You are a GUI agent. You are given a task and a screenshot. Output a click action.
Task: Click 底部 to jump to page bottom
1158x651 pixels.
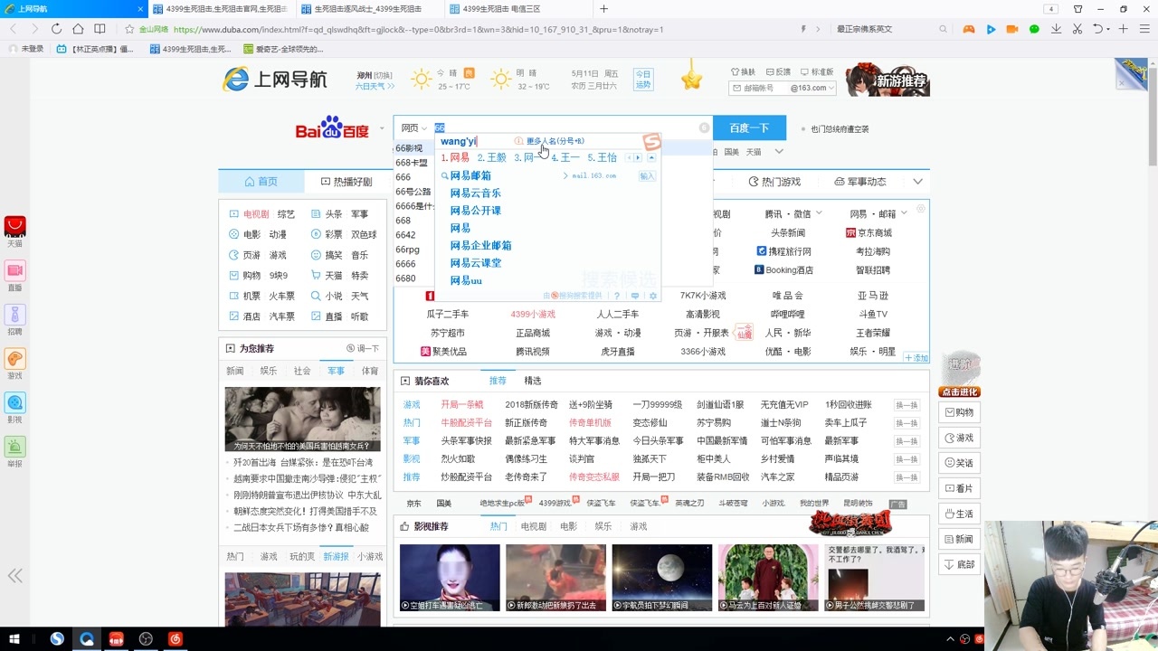(x=960, y=564)
